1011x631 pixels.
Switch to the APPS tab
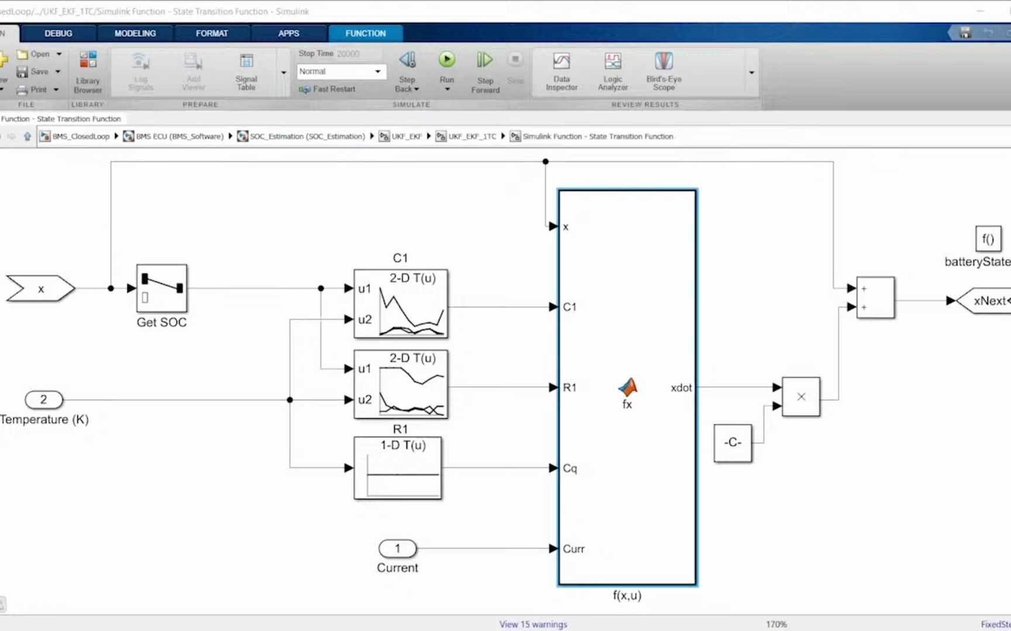pyautogui.click(x=288, y=33)
